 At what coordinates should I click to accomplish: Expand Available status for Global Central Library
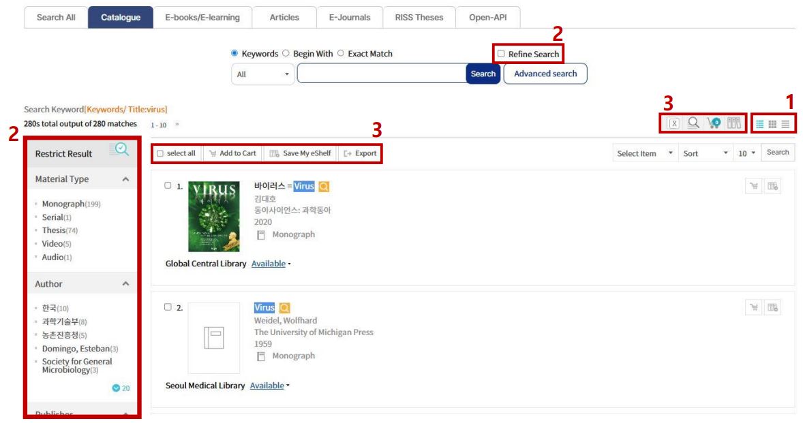[x=271, y=264]
